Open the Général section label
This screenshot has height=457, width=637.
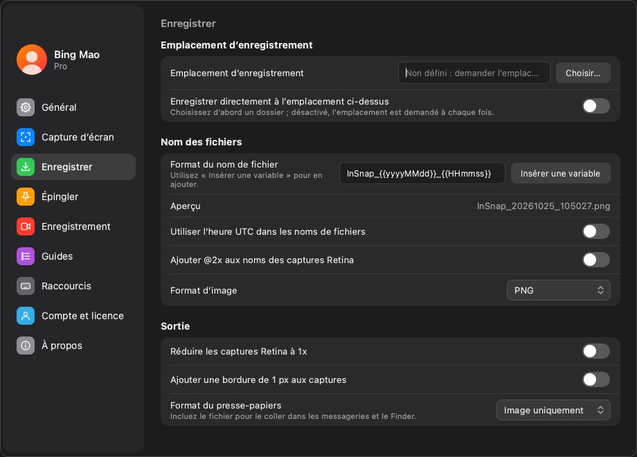[x=59, y=107]
